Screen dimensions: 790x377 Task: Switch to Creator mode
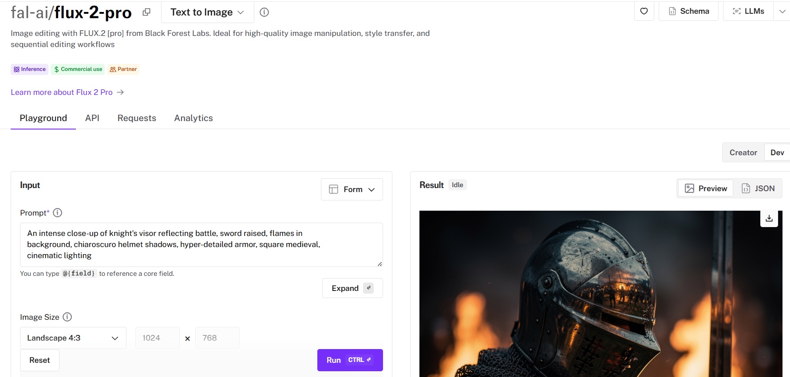point(743,153)
